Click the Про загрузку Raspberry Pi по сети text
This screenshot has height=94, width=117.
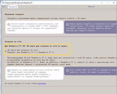coord(21,84)
